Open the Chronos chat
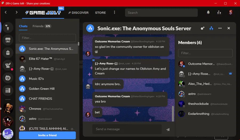 point(47,109)
